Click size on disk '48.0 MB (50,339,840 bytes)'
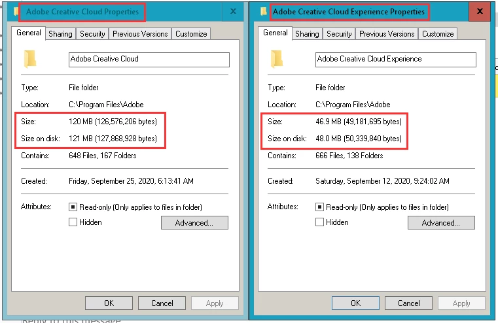This screenshot has width=498, height=323. pos(359,139)
